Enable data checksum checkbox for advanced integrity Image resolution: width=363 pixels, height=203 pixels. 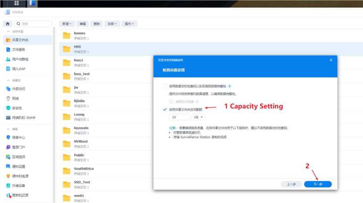(165, 86)
